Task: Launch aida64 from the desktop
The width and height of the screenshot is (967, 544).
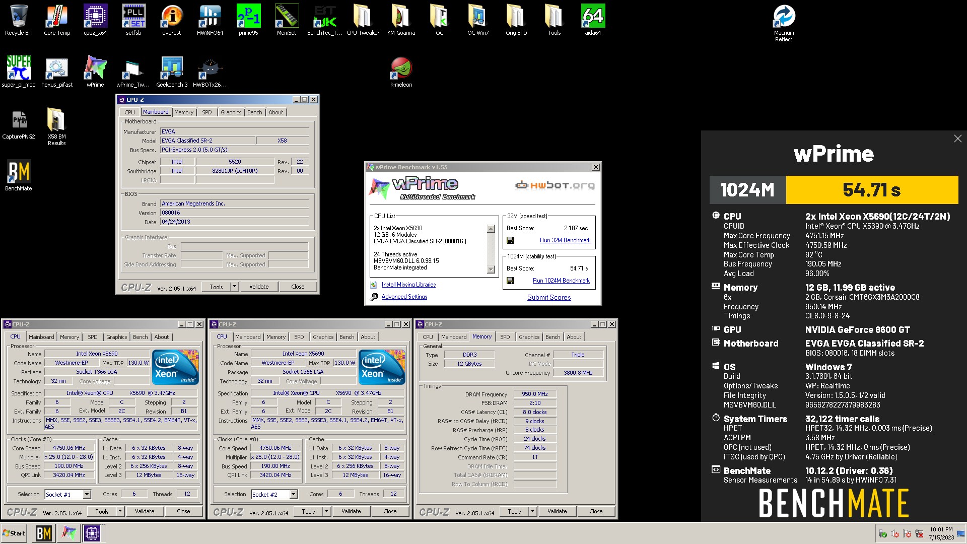Action: click(x=593, y=20)
